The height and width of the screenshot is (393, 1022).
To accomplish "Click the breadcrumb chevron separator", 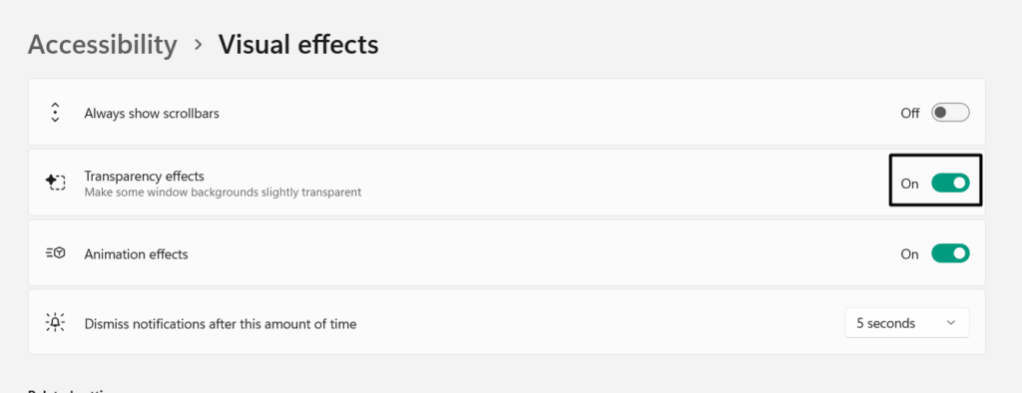I will pyautogui.click(x=199, y=45).
